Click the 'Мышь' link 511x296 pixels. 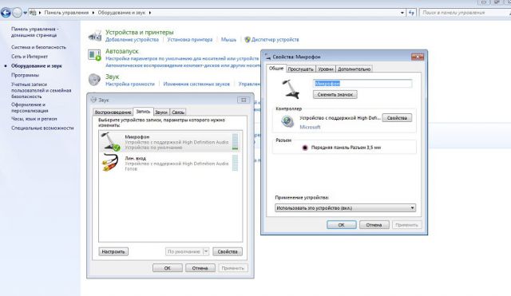tap(228, 39)
